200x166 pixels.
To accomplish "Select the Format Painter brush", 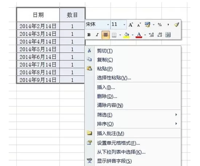I will pos(176,24).
